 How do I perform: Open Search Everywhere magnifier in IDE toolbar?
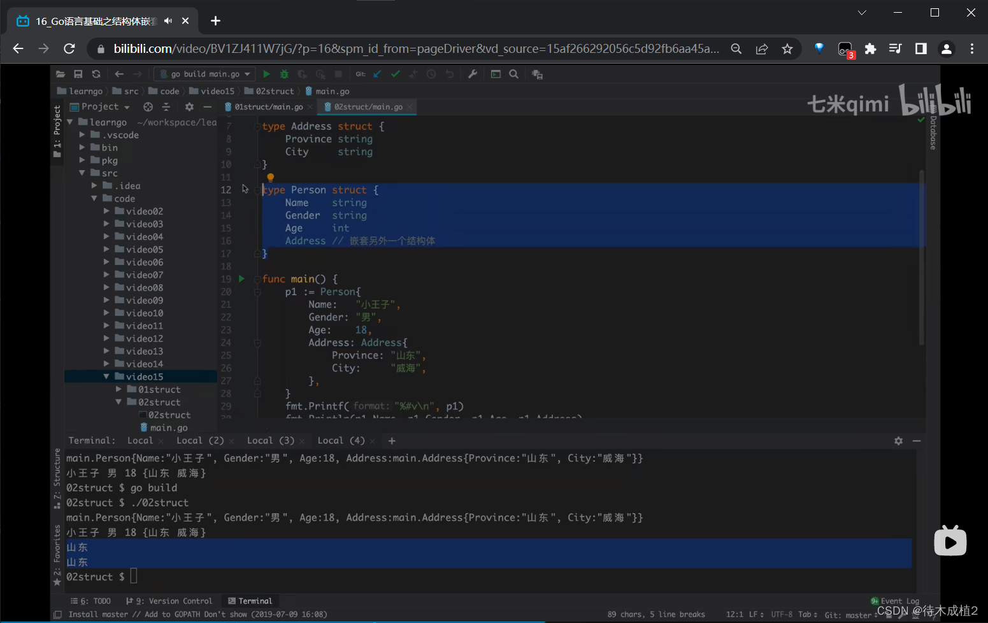point(514,75)
